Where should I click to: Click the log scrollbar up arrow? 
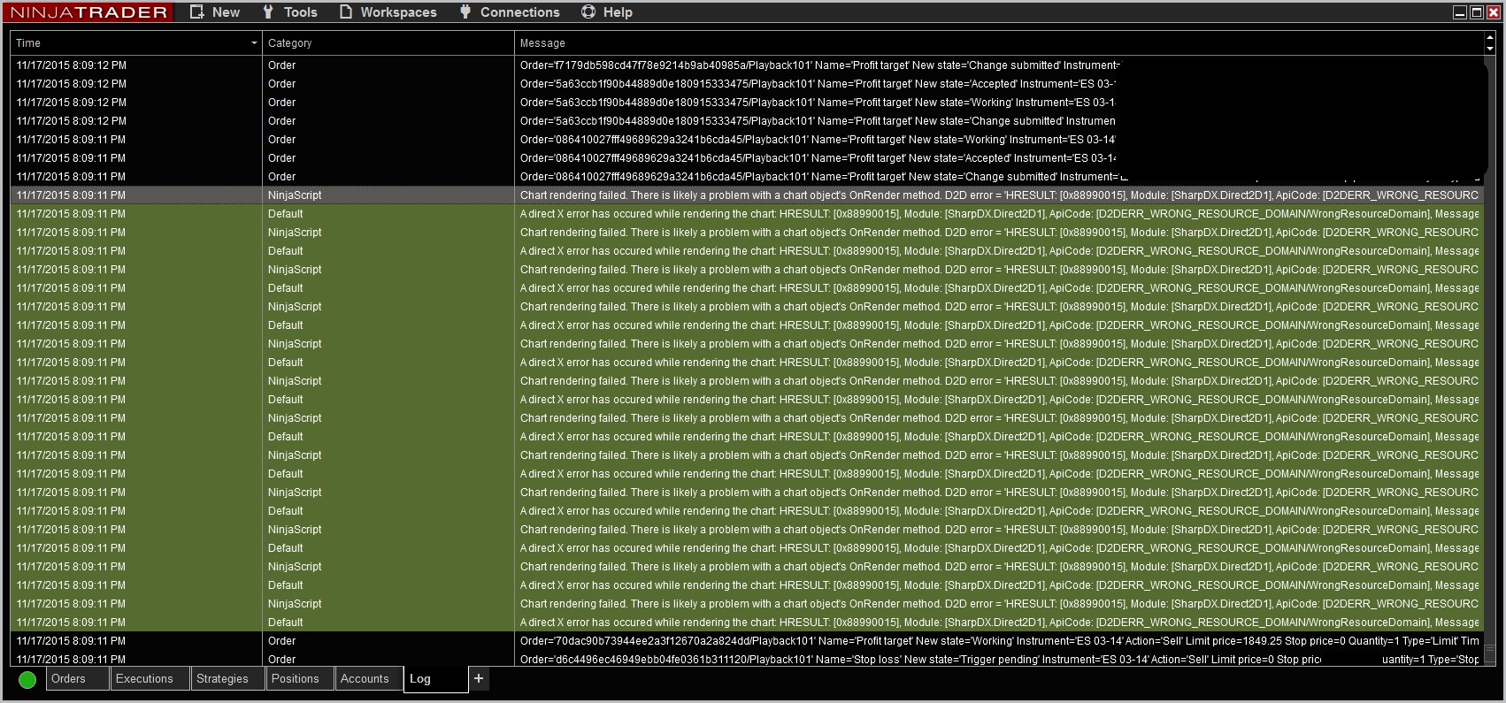[x=1490, y=37]
